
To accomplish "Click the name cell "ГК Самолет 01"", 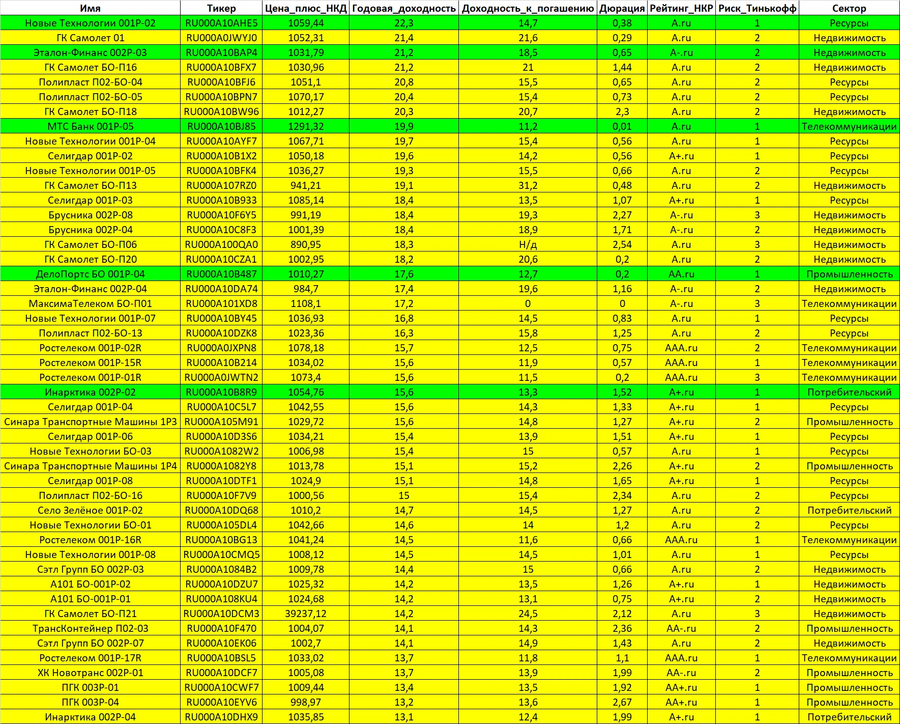I will click(x=90, y=38).
